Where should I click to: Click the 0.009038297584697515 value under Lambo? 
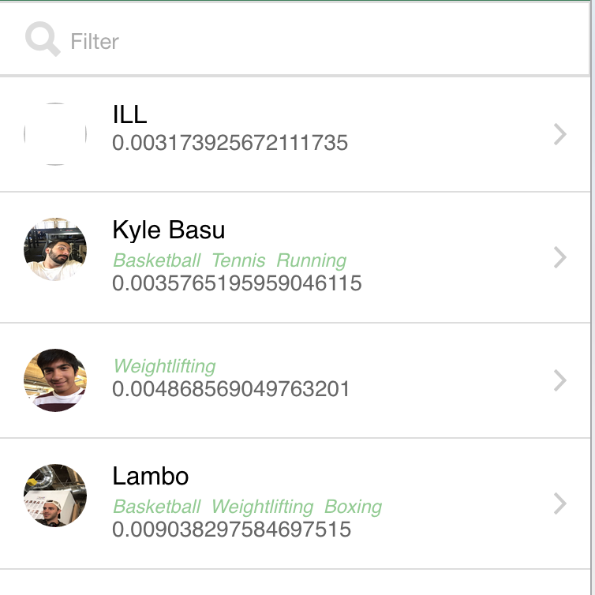[231, 530]
